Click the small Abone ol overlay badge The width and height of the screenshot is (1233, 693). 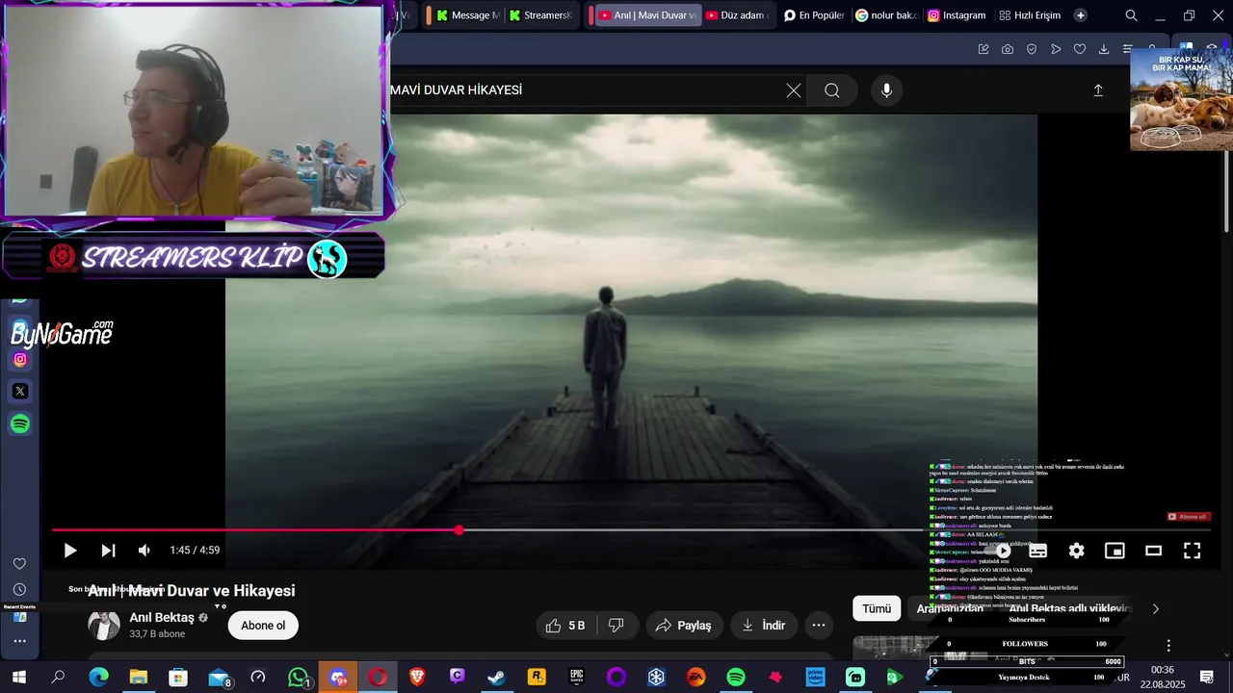(1188, 517)
